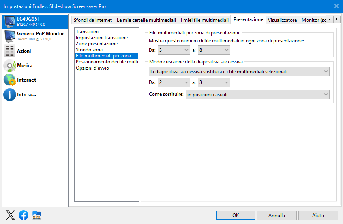Image resolution: width=343 pixels, height=224 pixels.
Task: Open the Info su... icon
Action: point(10,95)
